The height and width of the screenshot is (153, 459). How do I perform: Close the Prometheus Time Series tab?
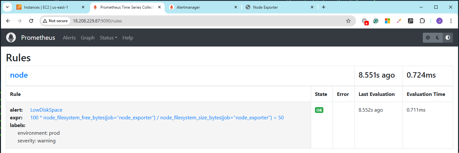click(159, 7)
